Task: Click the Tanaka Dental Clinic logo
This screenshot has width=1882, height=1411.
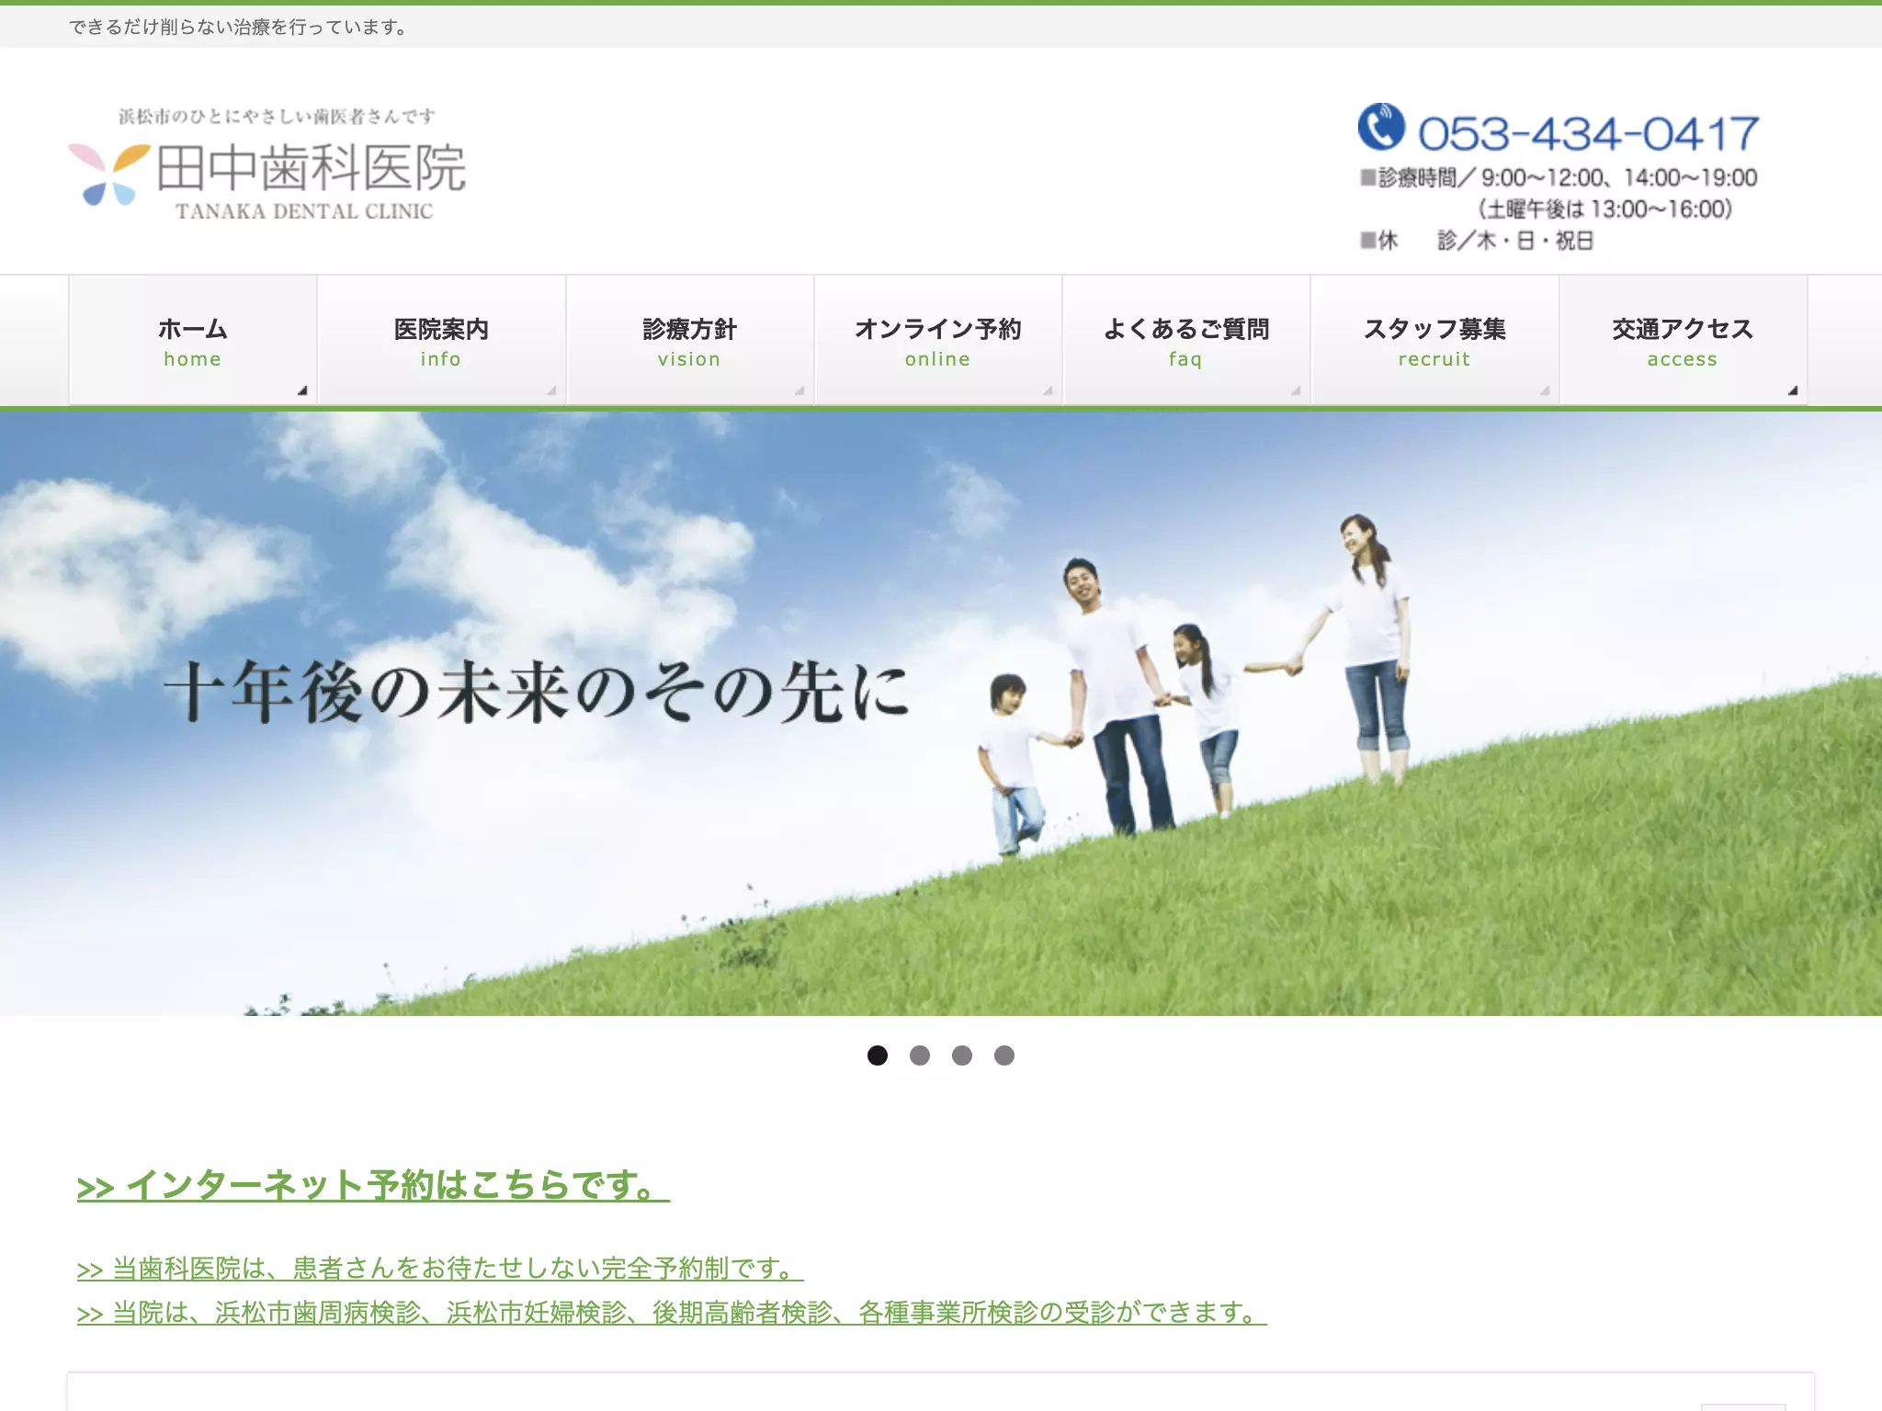Action: click(x=267, y=164)
